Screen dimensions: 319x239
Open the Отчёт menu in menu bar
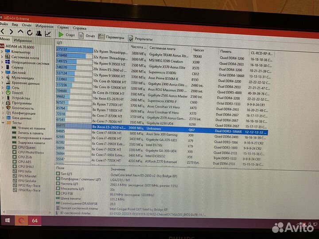pyautogui.click(x=27, y=25)
